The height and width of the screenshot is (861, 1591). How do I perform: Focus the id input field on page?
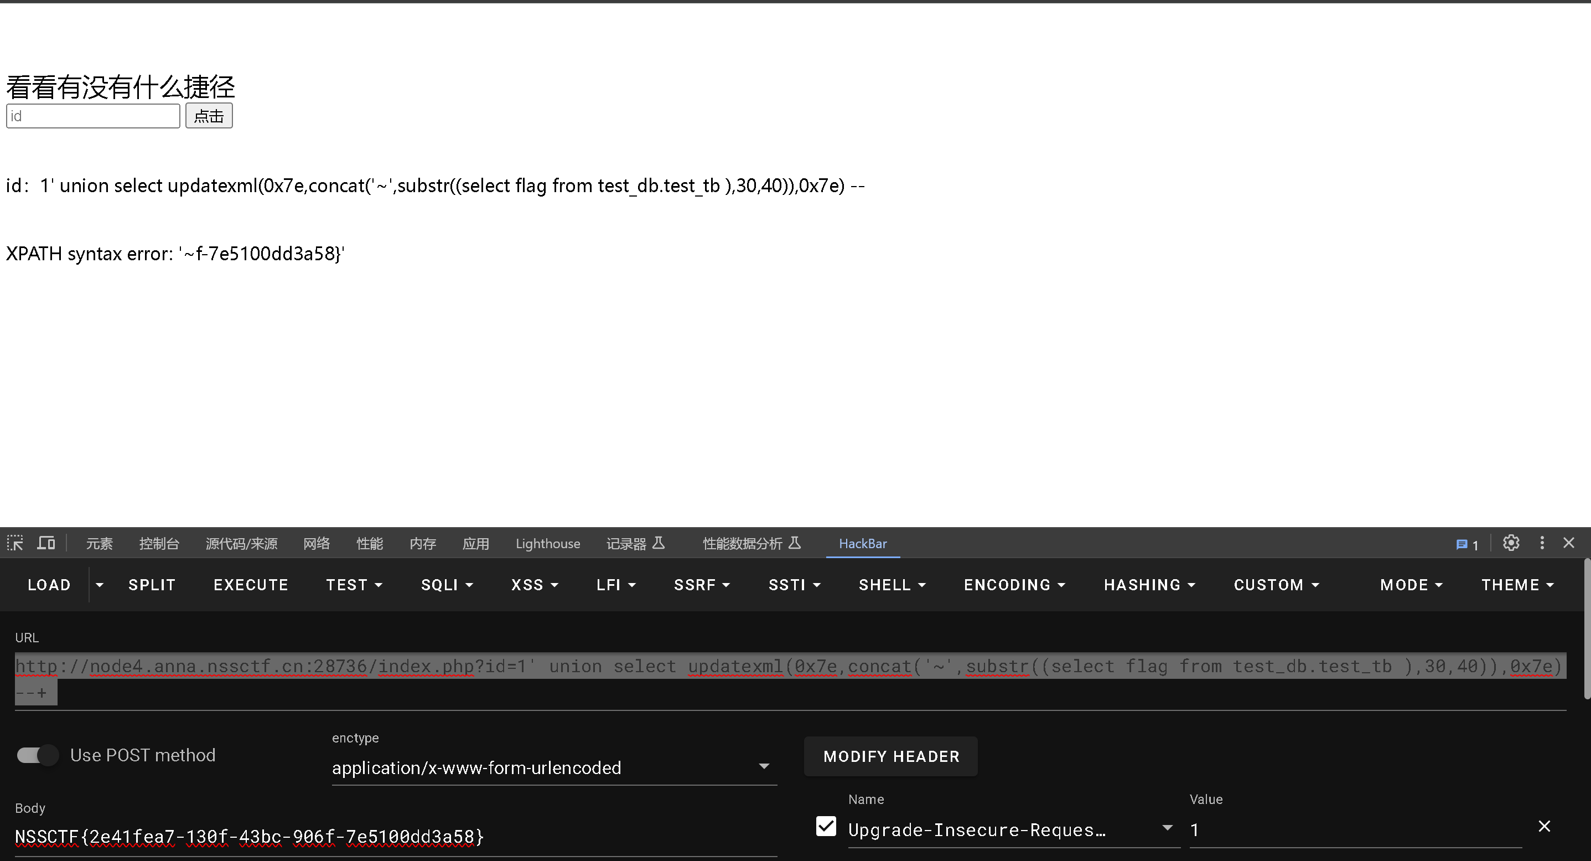click(92, 116)
